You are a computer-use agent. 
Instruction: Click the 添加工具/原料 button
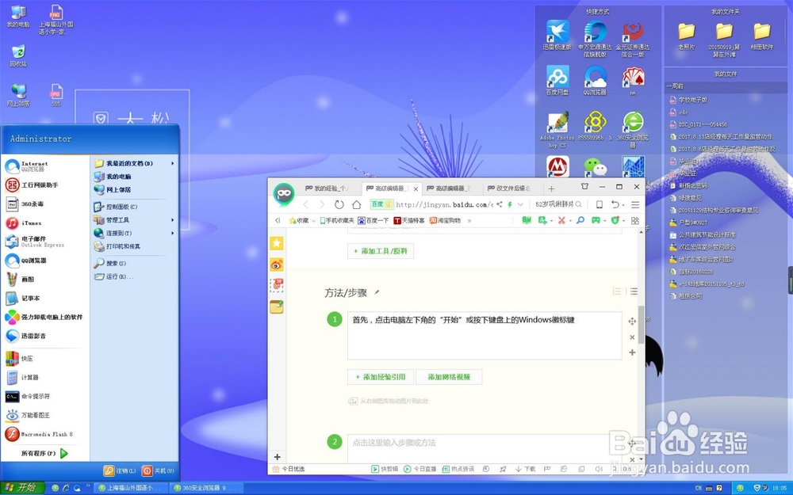(381, 251)
